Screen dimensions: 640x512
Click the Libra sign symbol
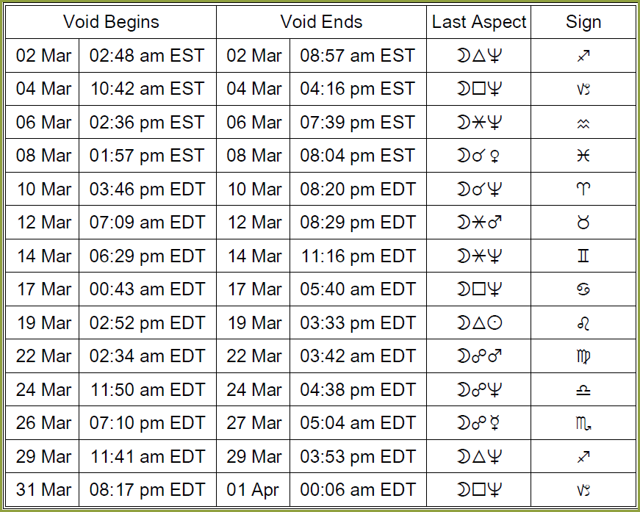click(x=583, y=390)
